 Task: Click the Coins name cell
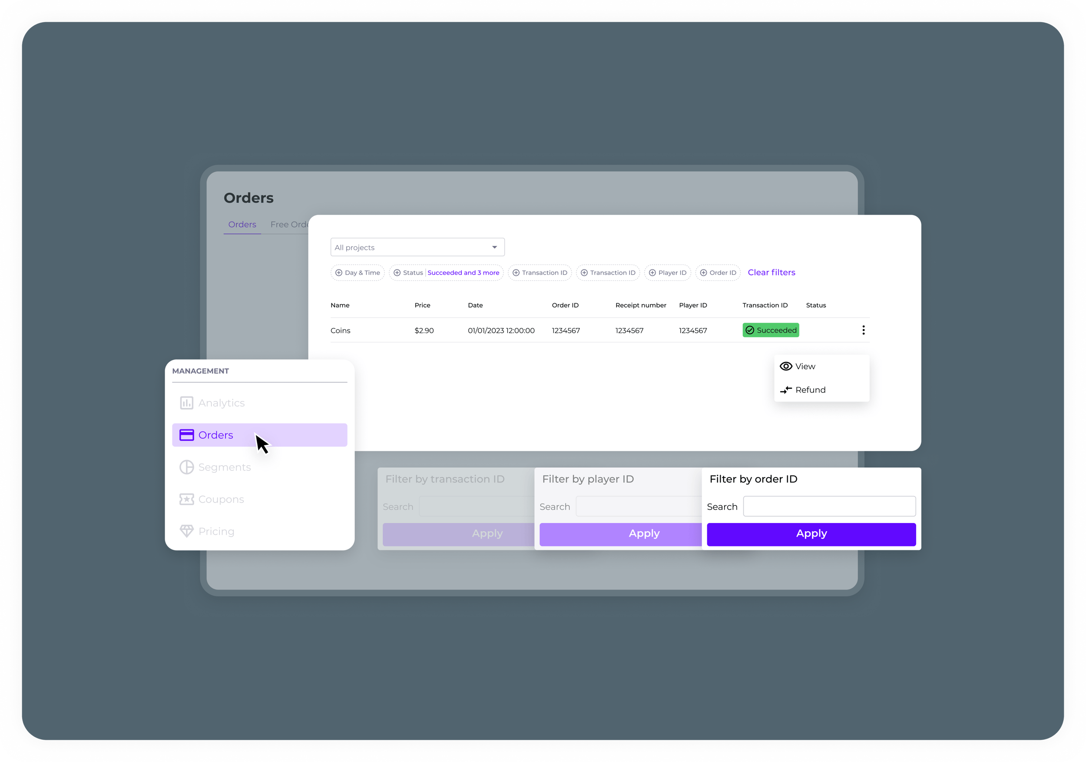point(341,331)
